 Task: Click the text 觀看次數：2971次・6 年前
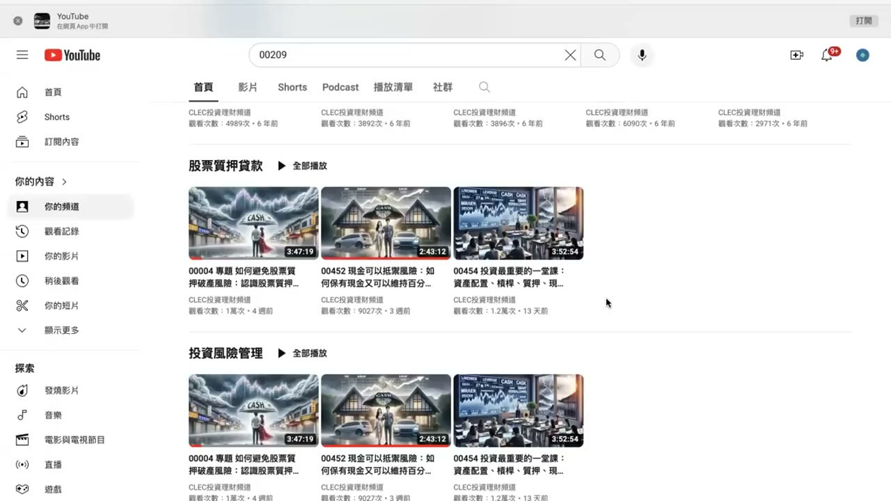(x=763, y=124)
